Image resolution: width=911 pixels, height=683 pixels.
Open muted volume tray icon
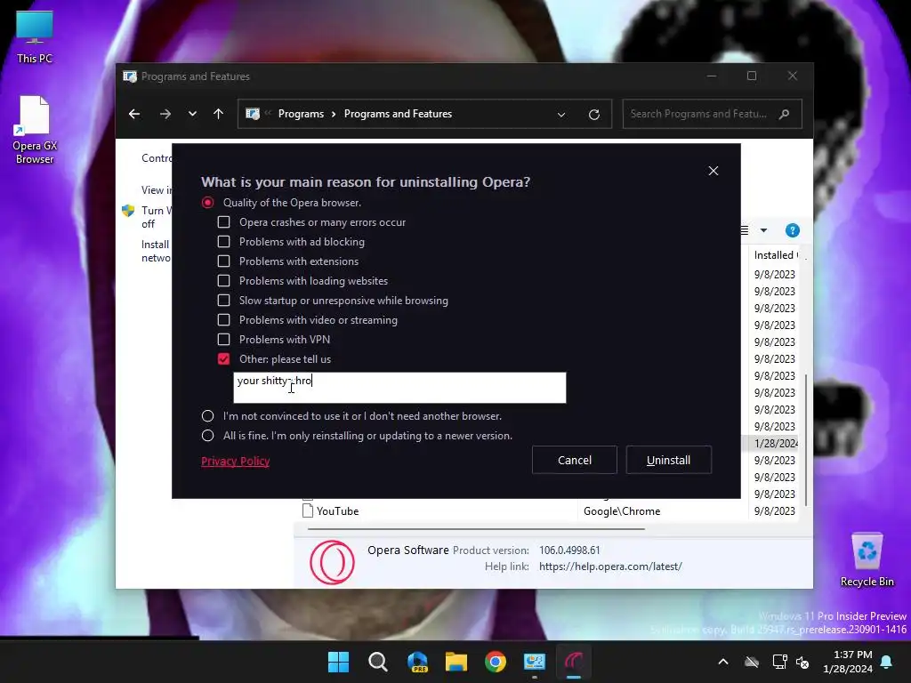(x=802, y=662)
